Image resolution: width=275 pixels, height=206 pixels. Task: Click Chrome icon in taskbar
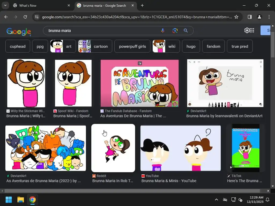[x=32, y=200]
